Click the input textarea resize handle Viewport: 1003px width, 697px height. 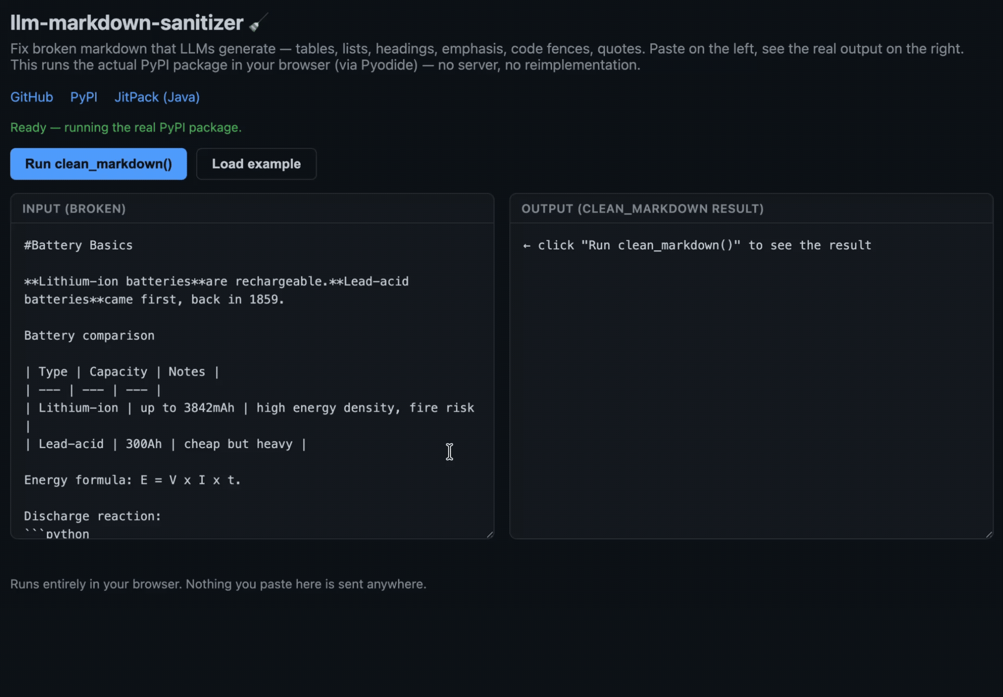pyautogui.click(x=490, y=534)
